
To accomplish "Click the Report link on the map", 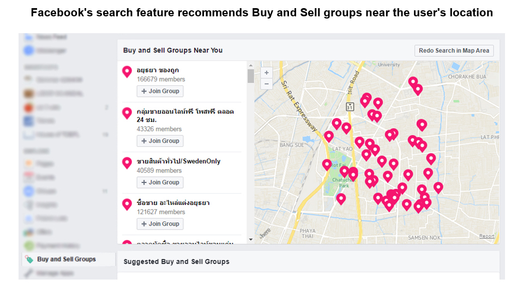I will point(486,236).
